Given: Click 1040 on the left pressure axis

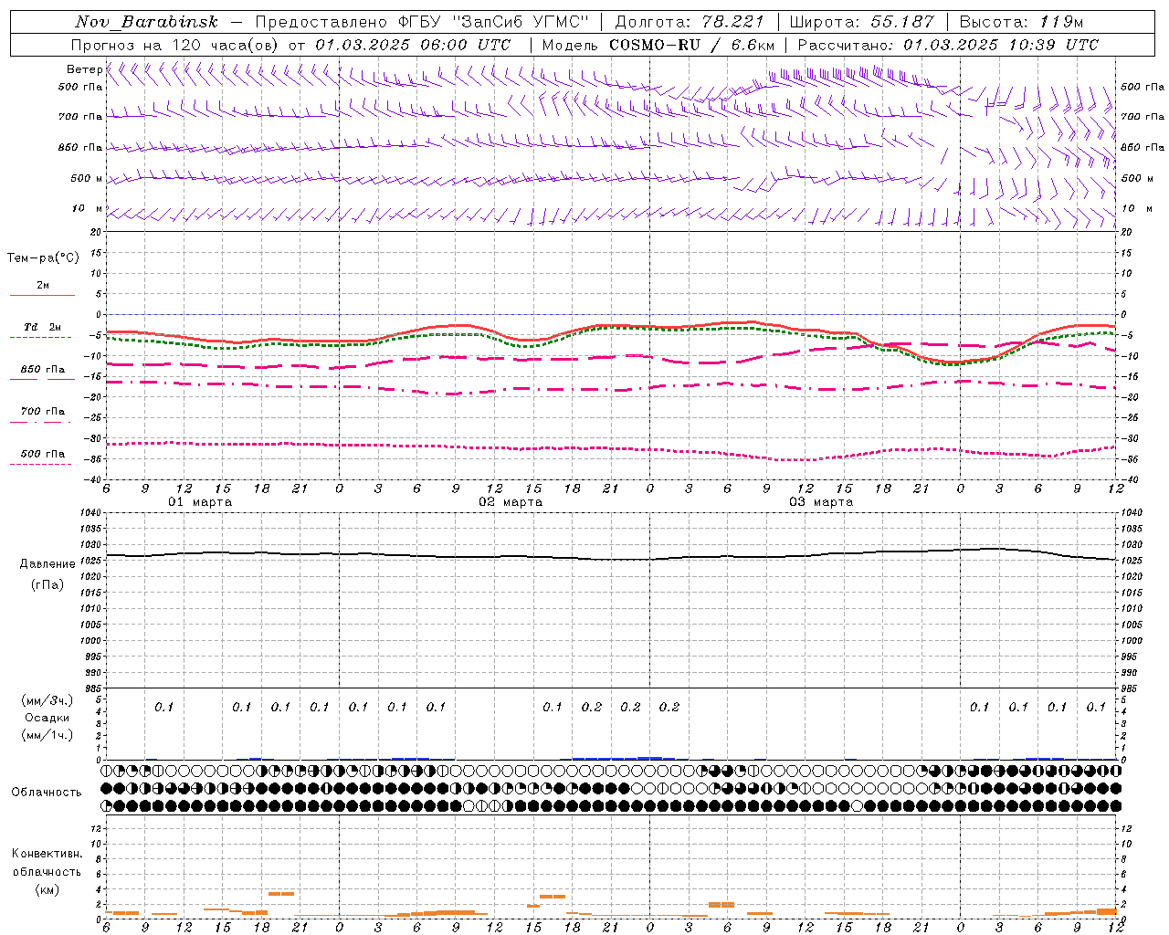Looking at the screenshot, I should (91, 512).
